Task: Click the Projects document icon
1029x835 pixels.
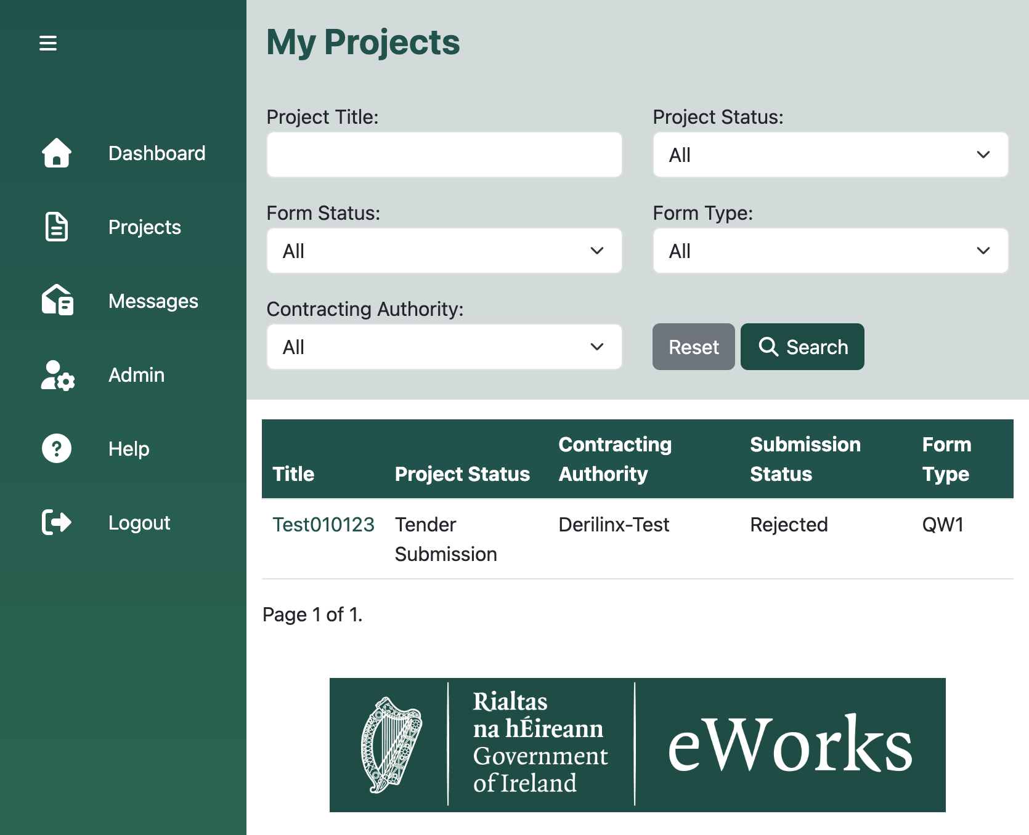Action: pyautogui.click(x=57, y=227)
